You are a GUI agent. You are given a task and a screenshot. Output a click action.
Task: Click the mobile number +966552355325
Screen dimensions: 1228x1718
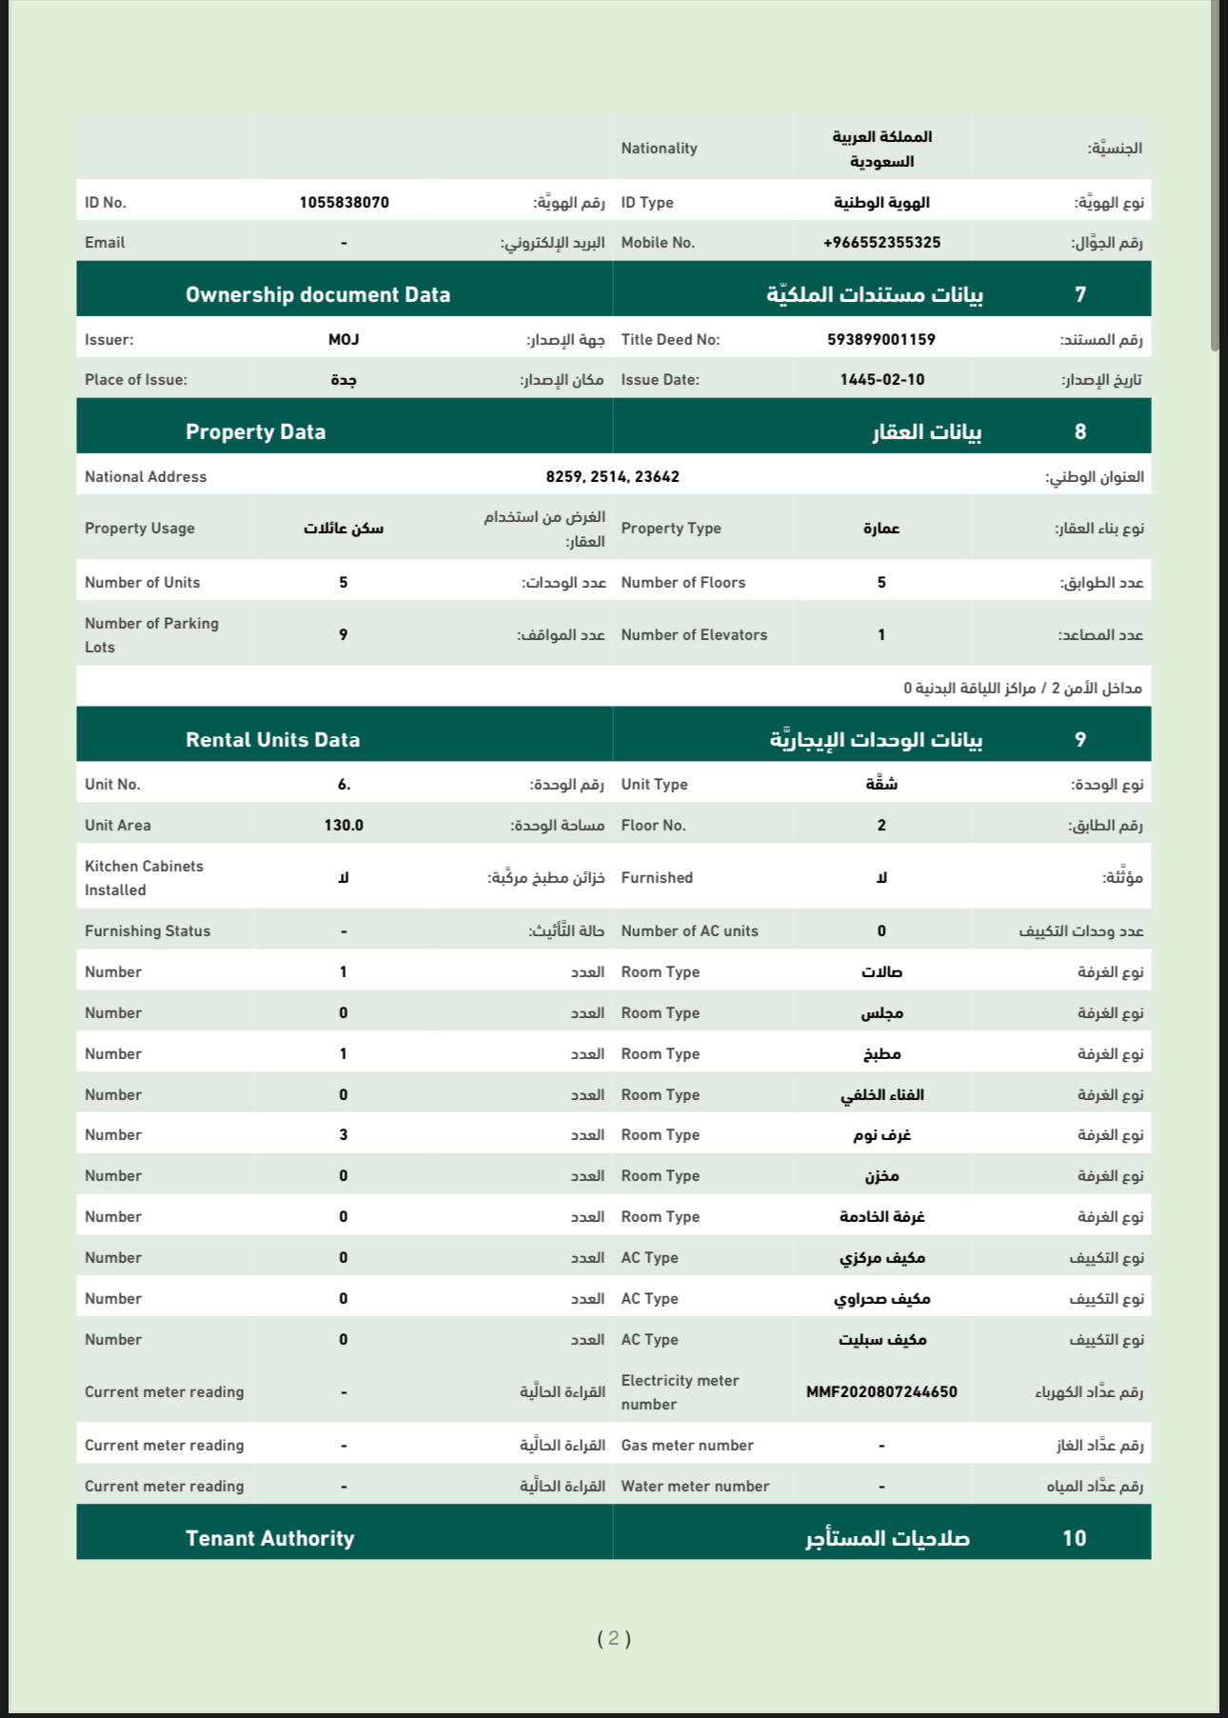click(881, 243)
